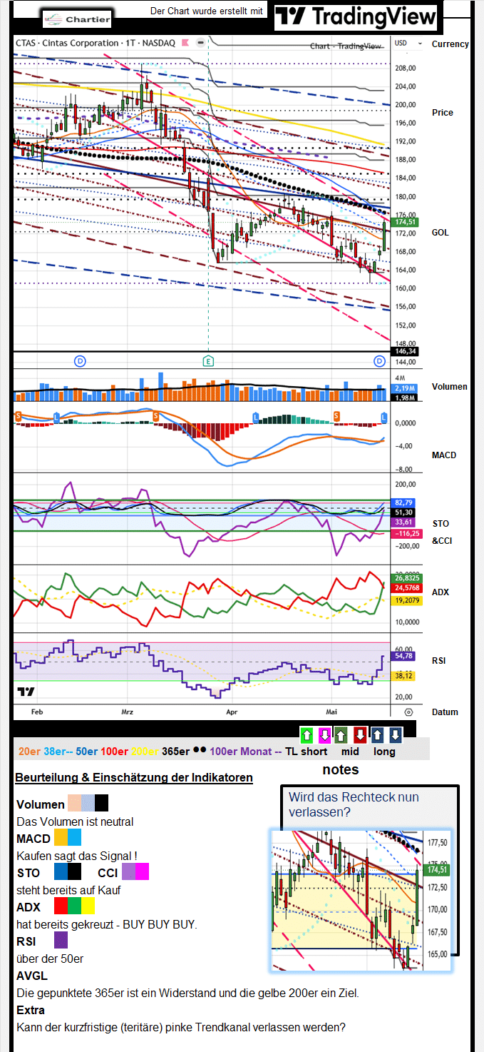Viewport: 484px width, 1052px height.
Task: Click the MACD S marker in March
Action: (x=155, y=415)
